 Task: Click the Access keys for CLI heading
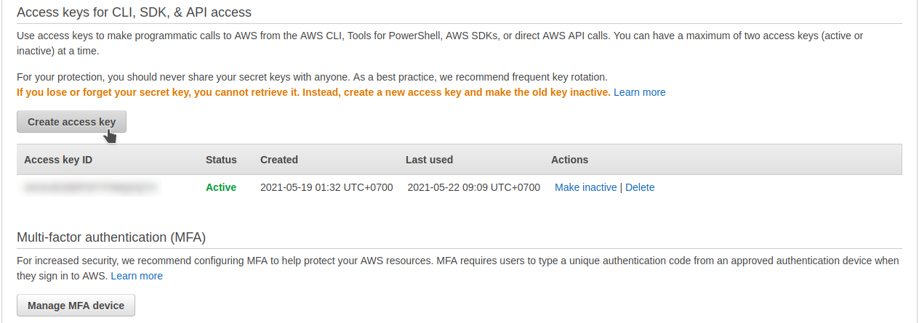point(135,12)
